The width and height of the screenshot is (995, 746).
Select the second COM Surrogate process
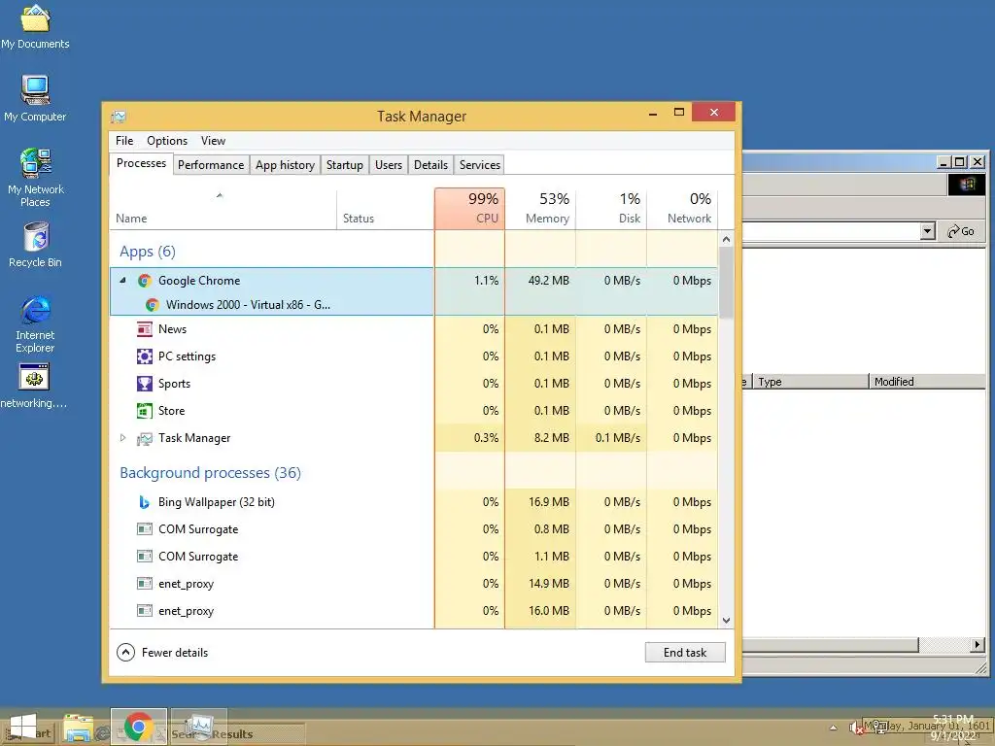click(414, 557)
